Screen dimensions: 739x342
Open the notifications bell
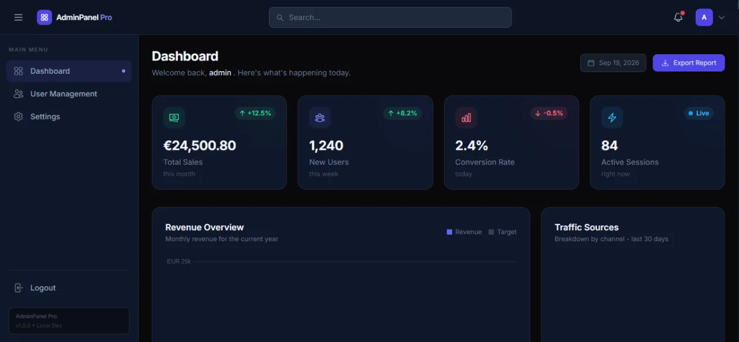coord(678,17)
